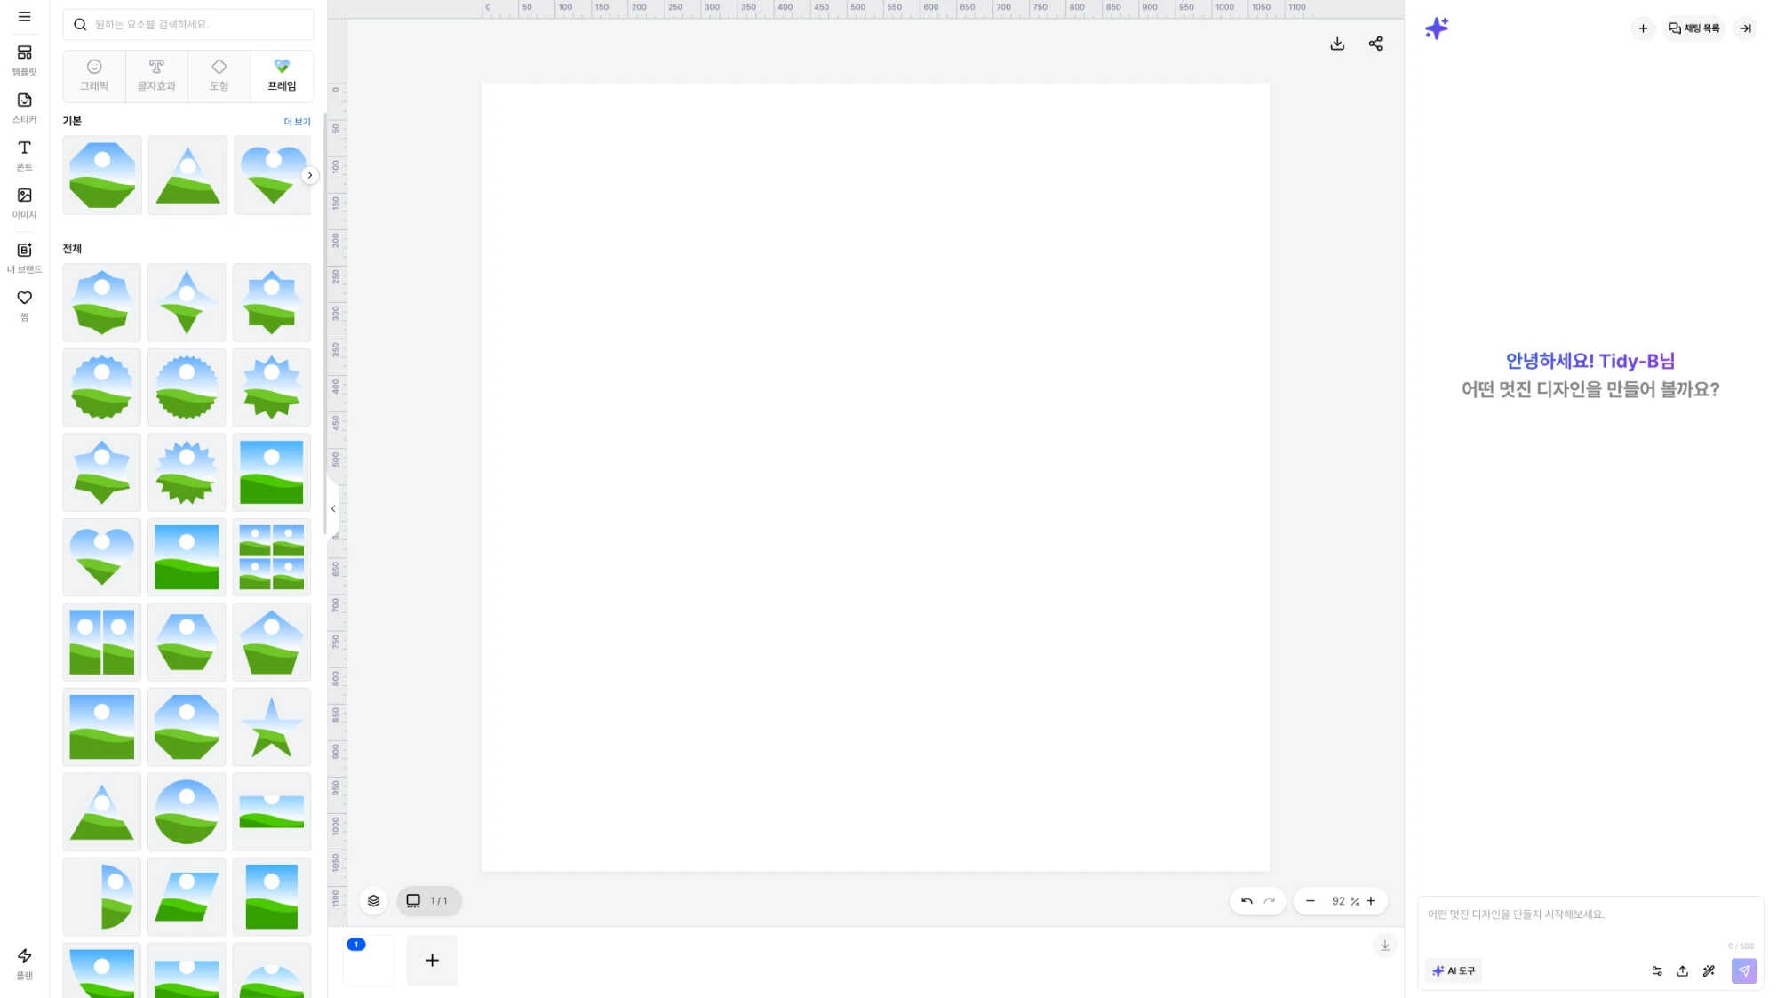Insert the heart frame in 전체 section
The width and height of the screenshot is (1777, 998).
(x=102, y=557)
